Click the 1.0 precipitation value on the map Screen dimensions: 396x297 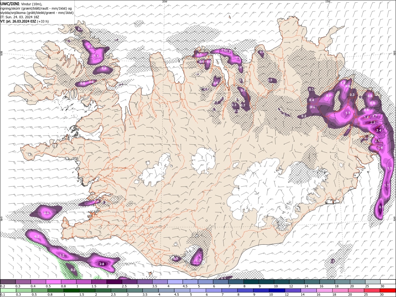[343, 83]
